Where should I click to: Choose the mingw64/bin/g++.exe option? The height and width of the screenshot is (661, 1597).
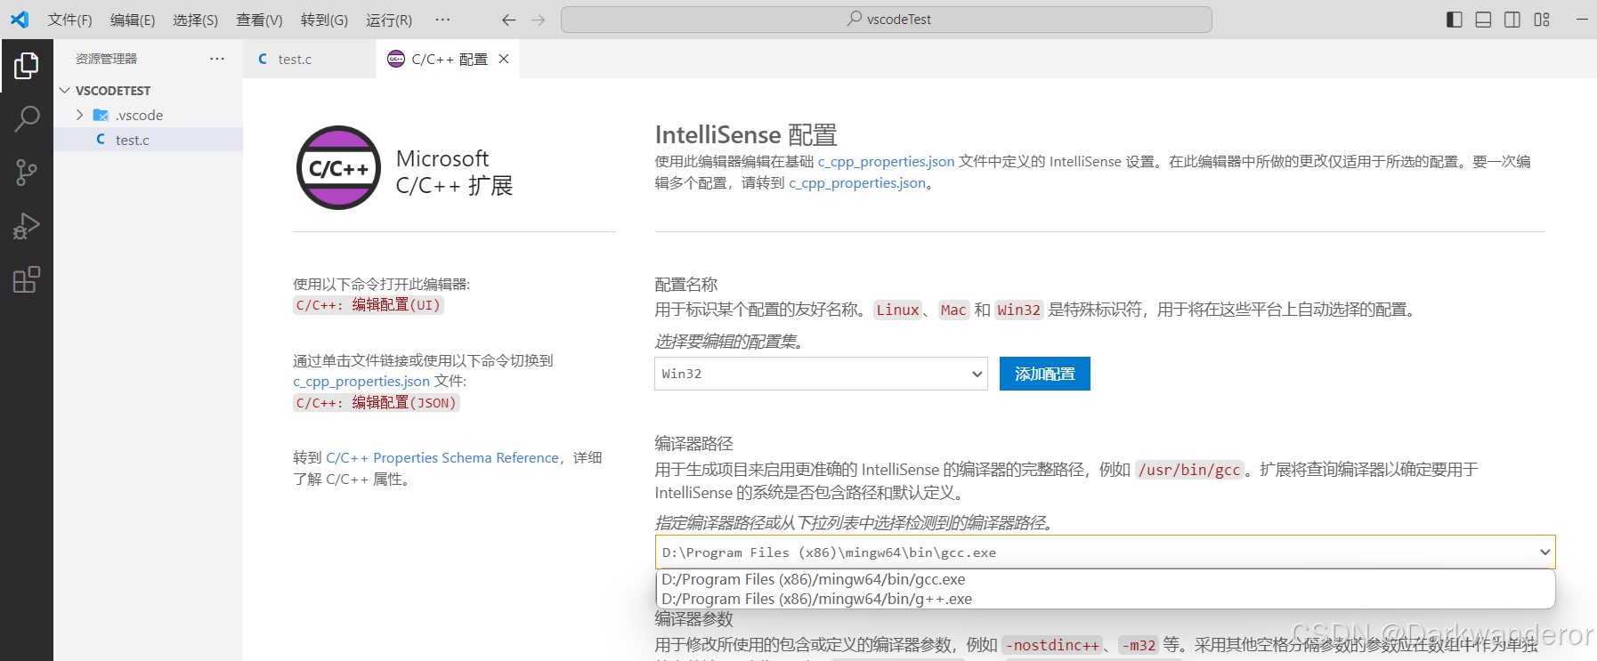(x=1106, y=599)
